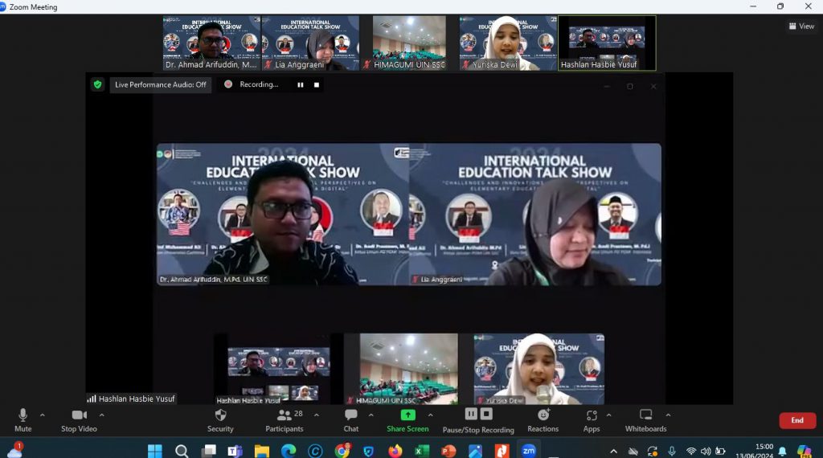Viewport: 823px width, 458px height.
Task: Open the Apps panel
Action: [592, 421]
